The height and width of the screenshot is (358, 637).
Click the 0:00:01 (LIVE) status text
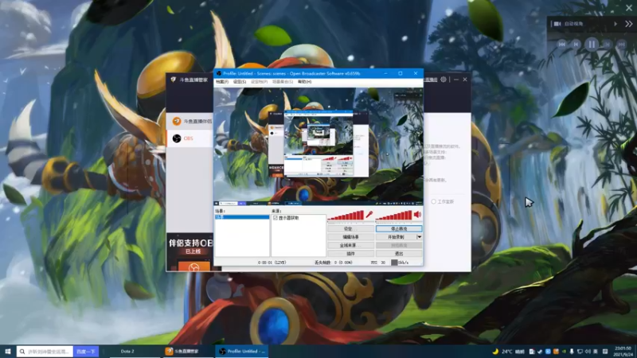pos(272,263)
